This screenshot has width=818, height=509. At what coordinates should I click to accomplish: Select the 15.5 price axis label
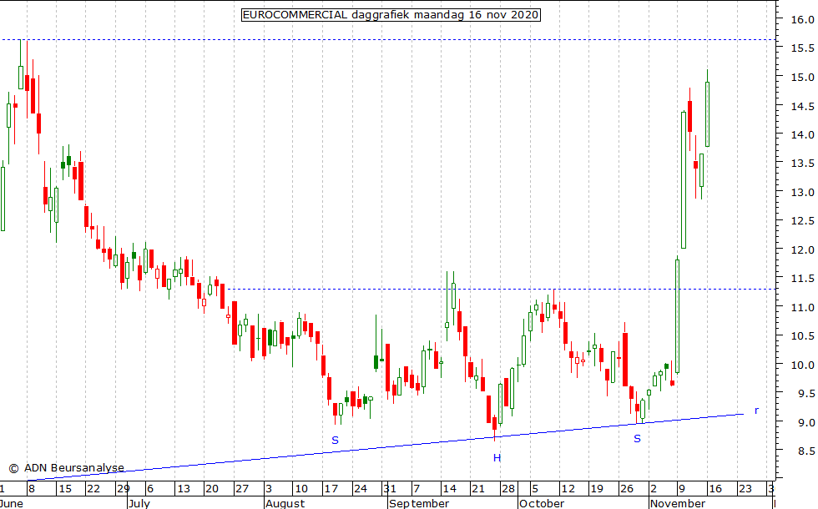pos(802,48)
